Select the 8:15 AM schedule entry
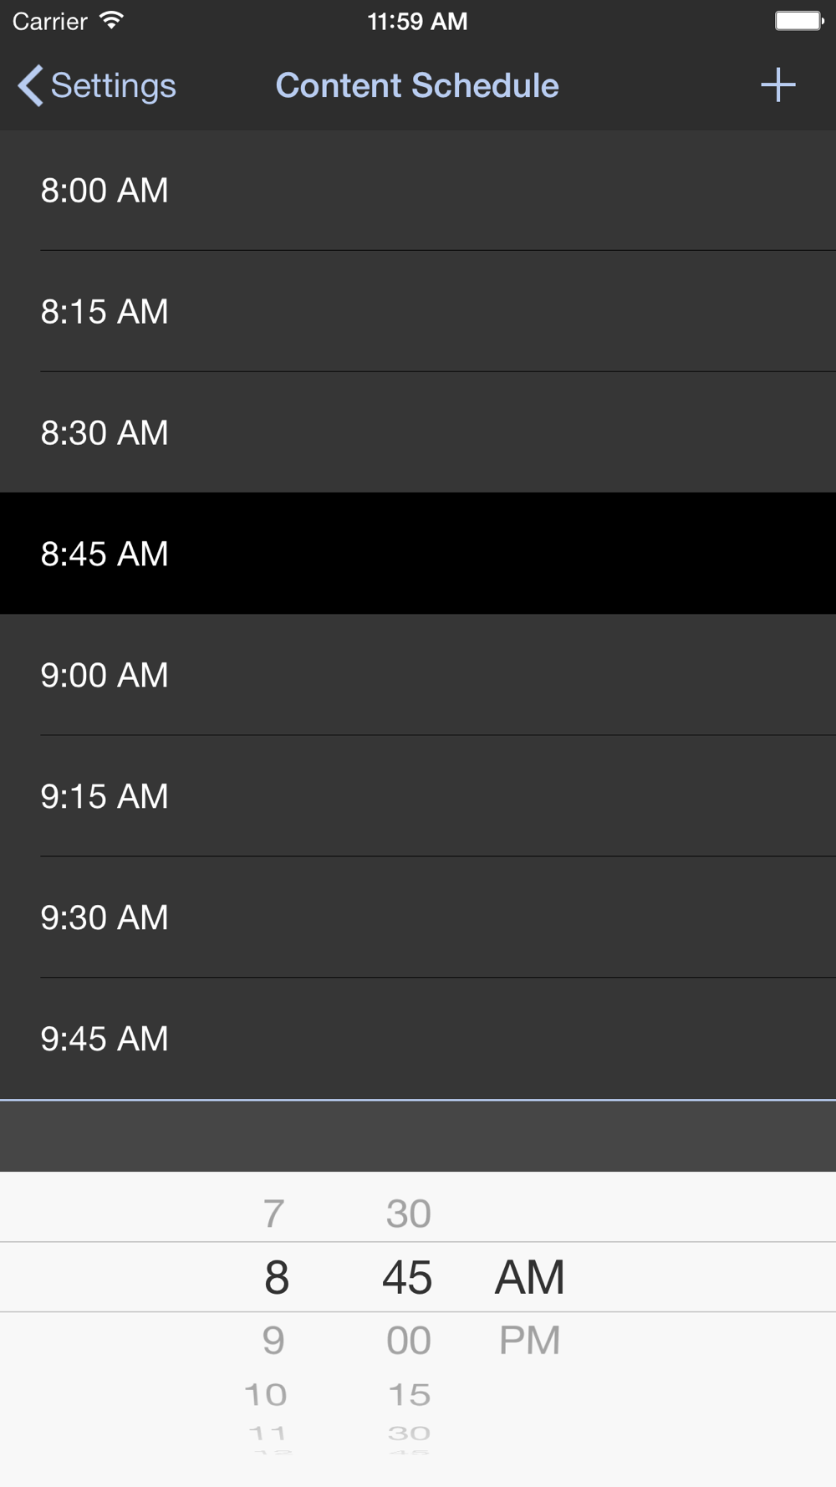Viewport: 836px width, 1487px height. pos(418,311)
